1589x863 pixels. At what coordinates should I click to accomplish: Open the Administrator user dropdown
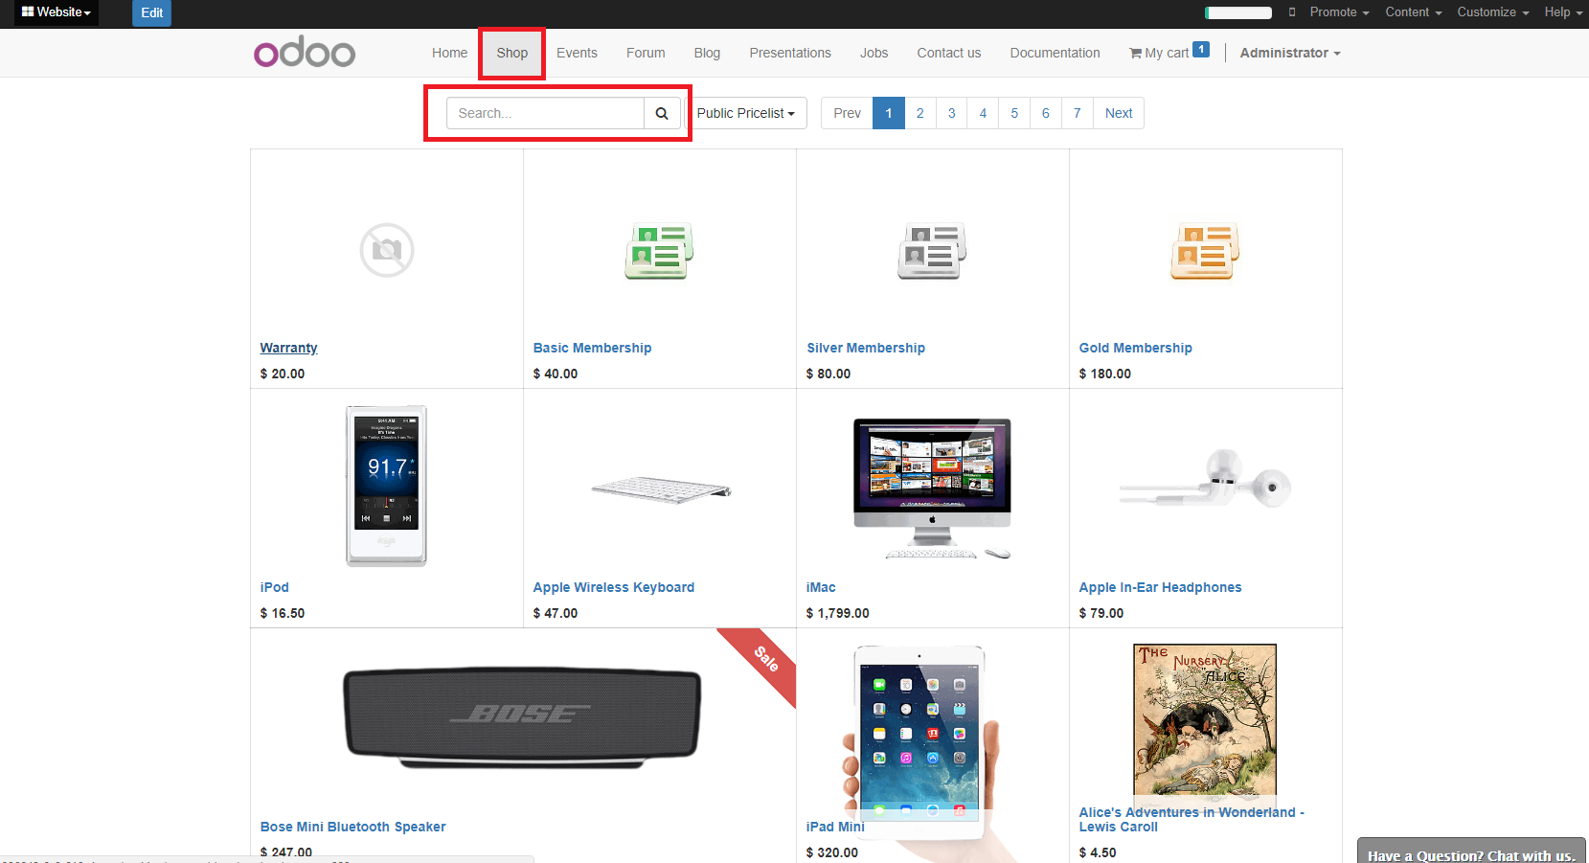1289,53
